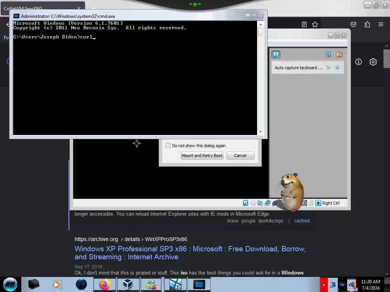
Task: Maximize the cmd.exe window
Action: tap(254, 16)
